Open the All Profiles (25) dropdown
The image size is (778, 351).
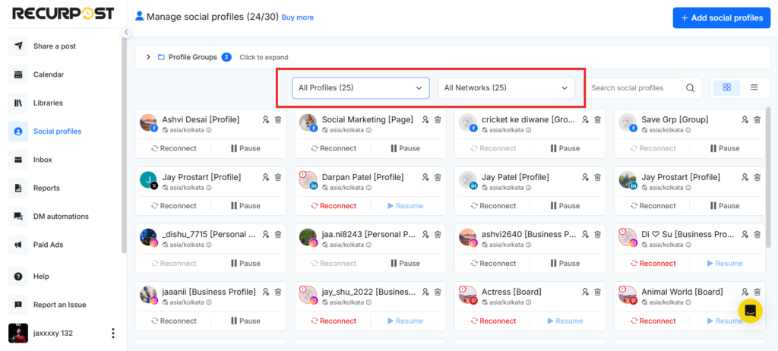click(x=361, y=88)
